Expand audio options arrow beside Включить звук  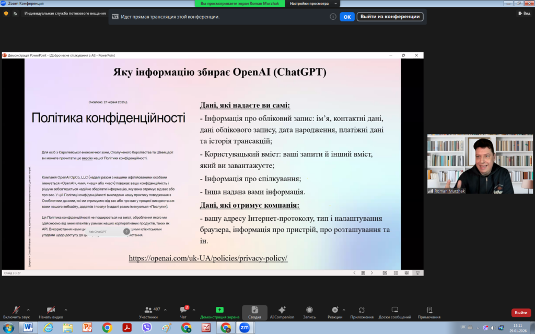(28, 309)
